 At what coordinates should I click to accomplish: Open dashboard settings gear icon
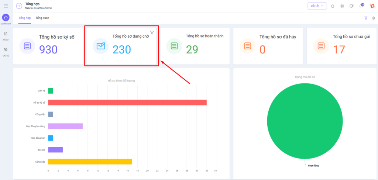[x=373, y=18]
